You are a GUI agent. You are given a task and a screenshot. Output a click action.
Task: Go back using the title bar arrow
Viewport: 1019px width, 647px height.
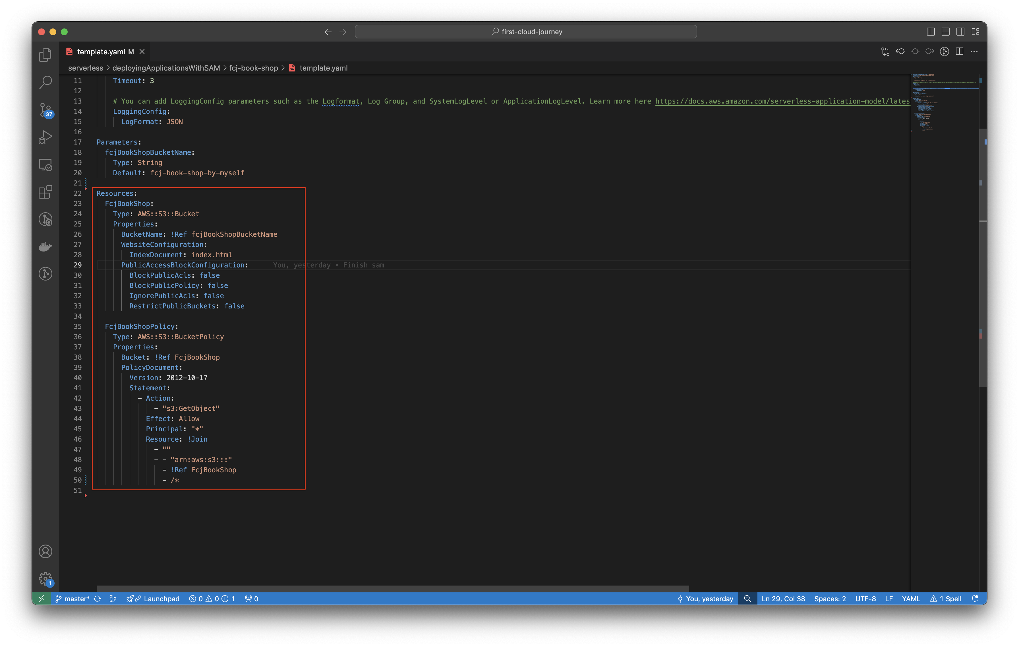pyautogui.click(x=328, y=32)
